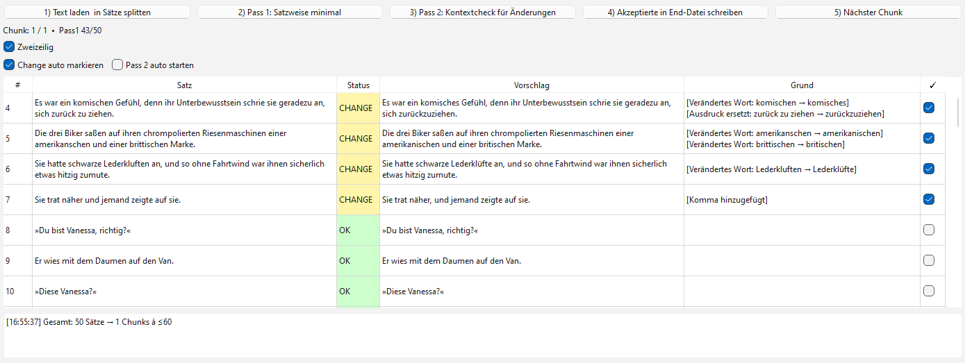Write accepted changes to End-Datei
Image resolution: width=965 pixels, height=363 pixels.
tap(675, 12)
